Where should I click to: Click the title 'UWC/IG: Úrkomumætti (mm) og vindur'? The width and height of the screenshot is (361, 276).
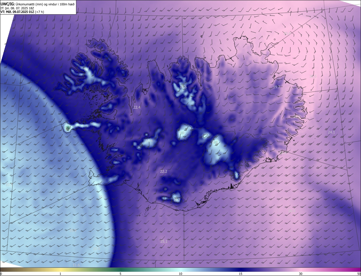click(x=38, y=4)
